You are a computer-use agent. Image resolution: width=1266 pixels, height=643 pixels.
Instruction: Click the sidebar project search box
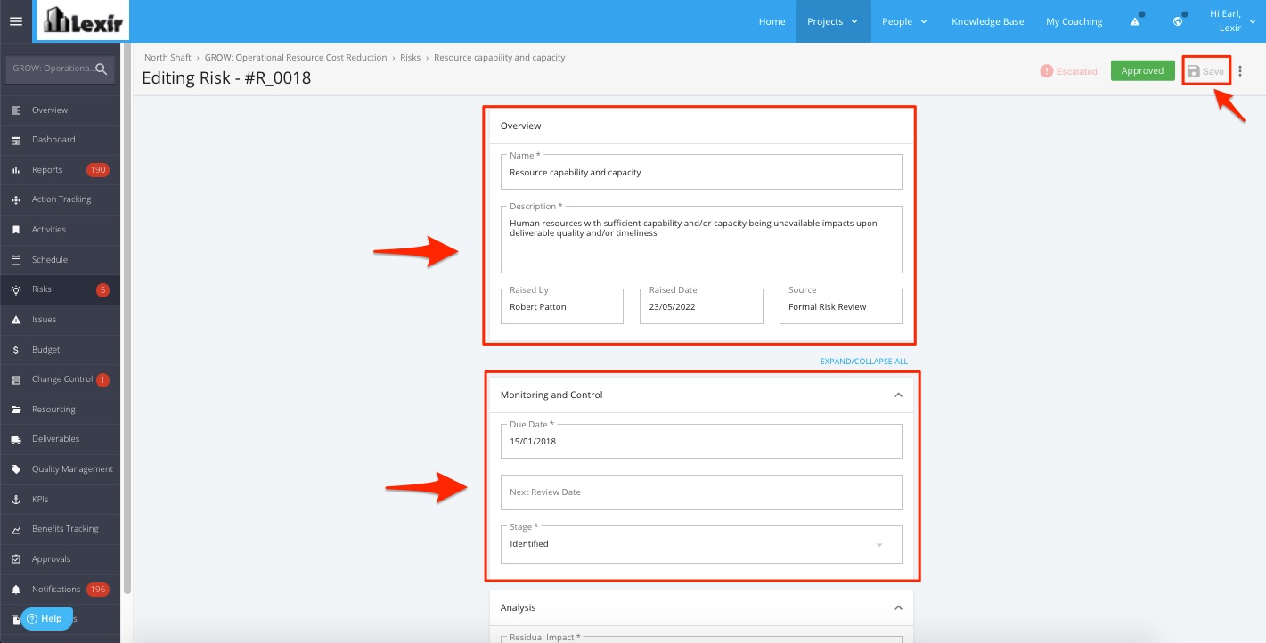[x=60, y=69]
